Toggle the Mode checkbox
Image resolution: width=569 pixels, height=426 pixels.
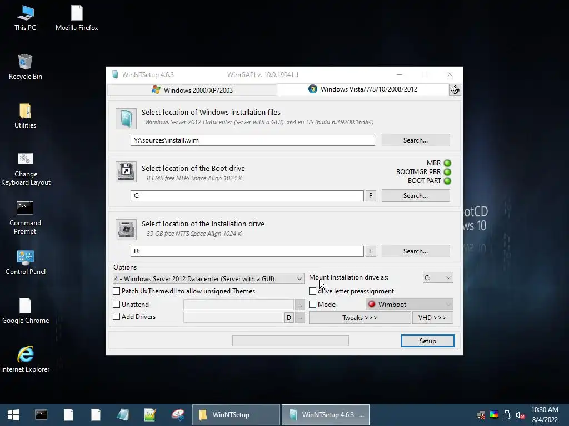click(312, 305)
